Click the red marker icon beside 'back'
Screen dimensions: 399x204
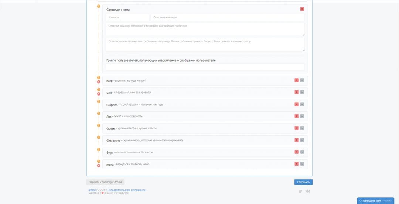click(x=99, y=82)
